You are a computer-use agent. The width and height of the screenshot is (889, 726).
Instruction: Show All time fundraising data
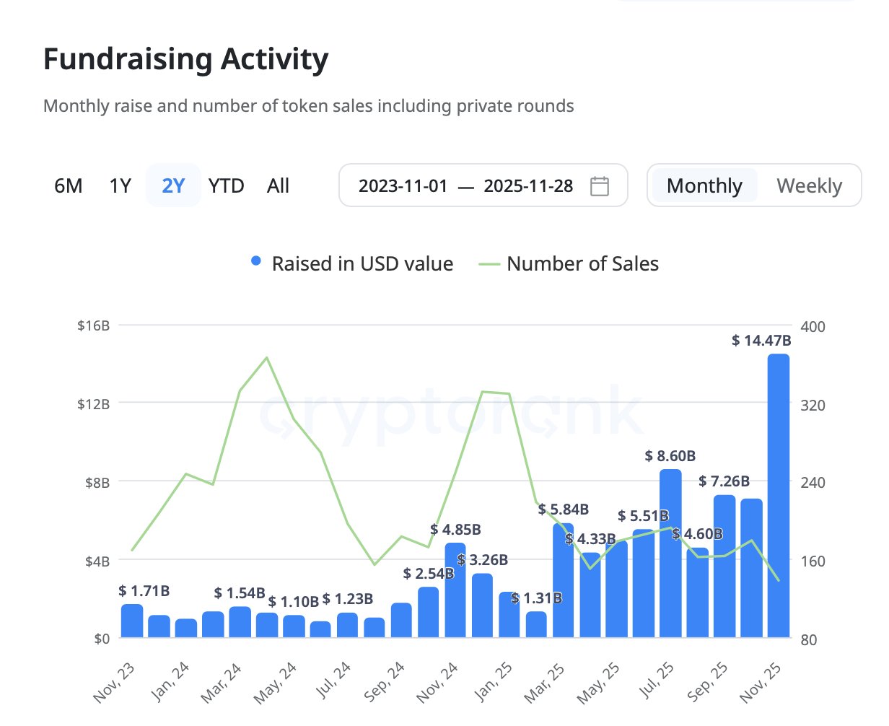pyautogui.click(x=278, y=186)
